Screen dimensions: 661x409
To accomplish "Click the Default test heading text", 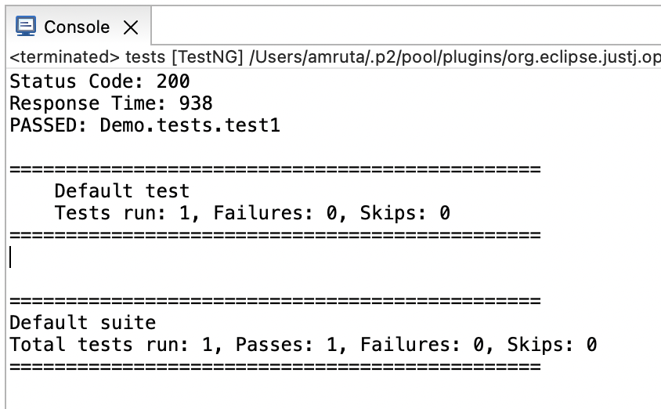I will (122, 190).
